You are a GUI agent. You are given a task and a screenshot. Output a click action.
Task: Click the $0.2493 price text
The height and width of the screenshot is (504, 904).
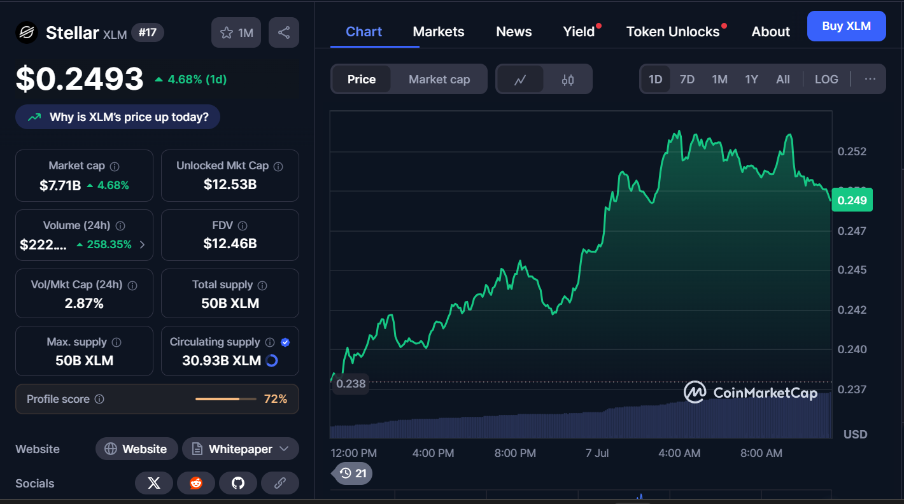point(80,79)
